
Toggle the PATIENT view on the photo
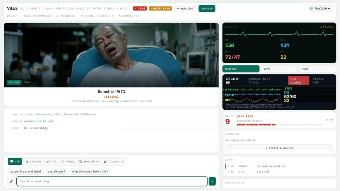click(x=14, y=82)
